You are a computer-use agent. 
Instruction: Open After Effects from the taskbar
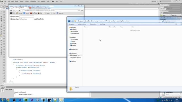click(32, 100)
